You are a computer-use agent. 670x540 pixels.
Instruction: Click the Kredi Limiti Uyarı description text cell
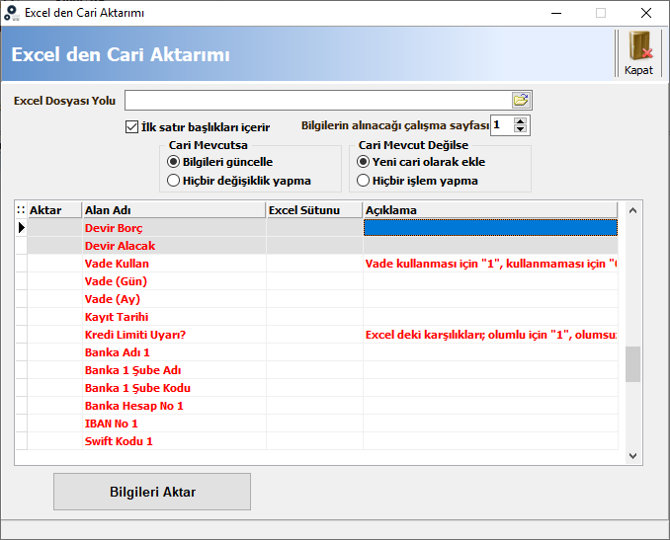tap(490, 335)
